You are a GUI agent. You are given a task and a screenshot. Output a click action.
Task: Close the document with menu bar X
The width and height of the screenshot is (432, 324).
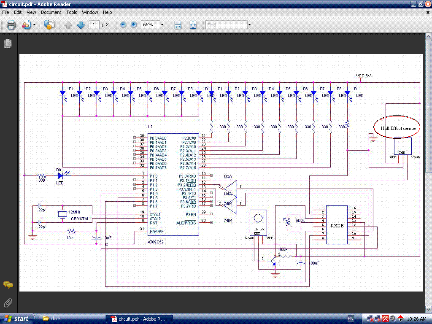point(428,12)
